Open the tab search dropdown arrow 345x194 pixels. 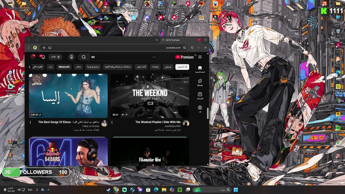[205, 40]
